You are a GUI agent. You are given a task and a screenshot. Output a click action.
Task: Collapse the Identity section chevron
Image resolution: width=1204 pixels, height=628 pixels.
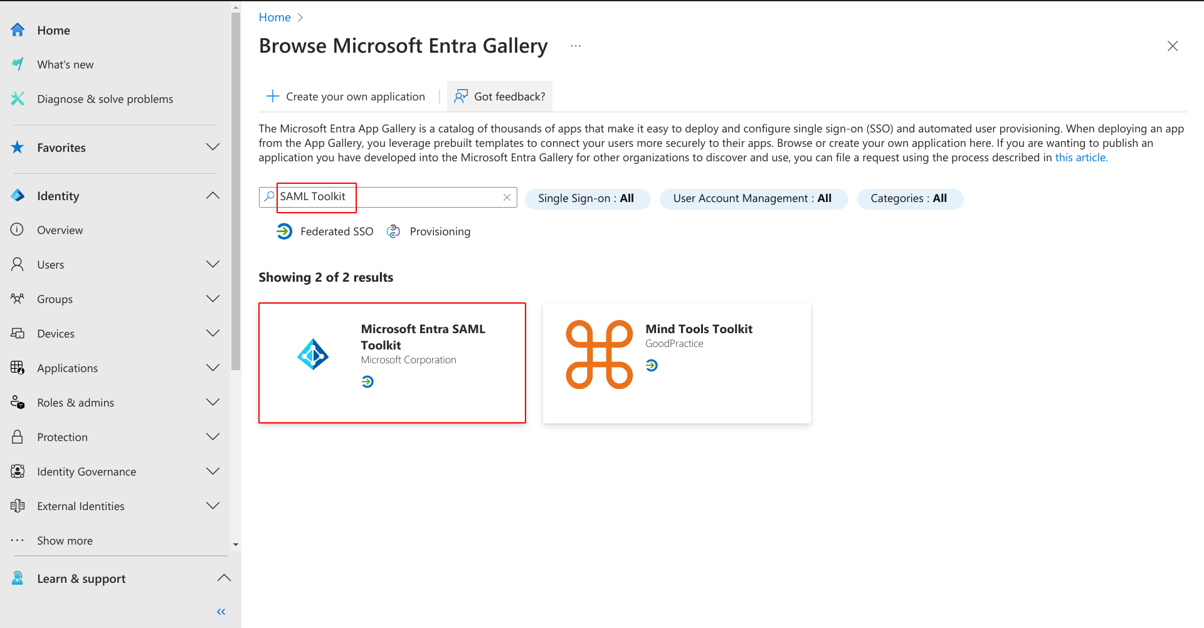(x=213, y=195)
